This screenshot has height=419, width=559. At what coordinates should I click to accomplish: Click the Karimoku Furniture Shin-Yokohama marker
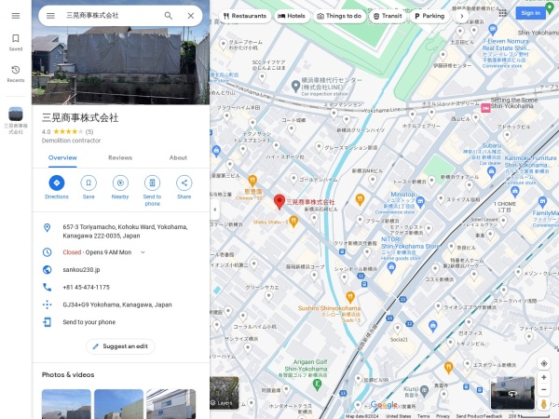[x=514, y=191]
